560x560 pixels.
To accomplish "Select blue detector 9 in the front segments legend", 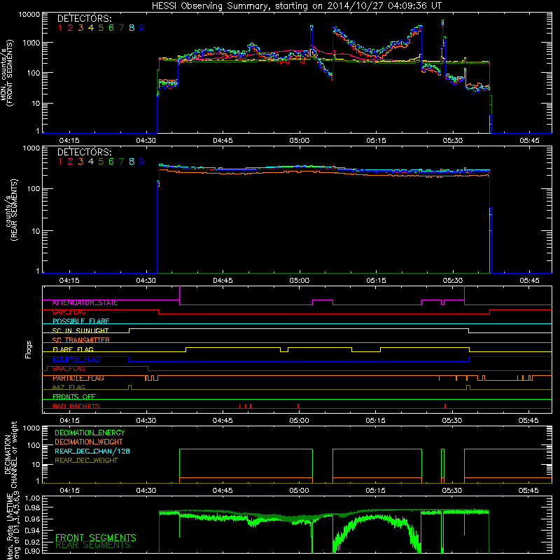I will tap(142, 28).
